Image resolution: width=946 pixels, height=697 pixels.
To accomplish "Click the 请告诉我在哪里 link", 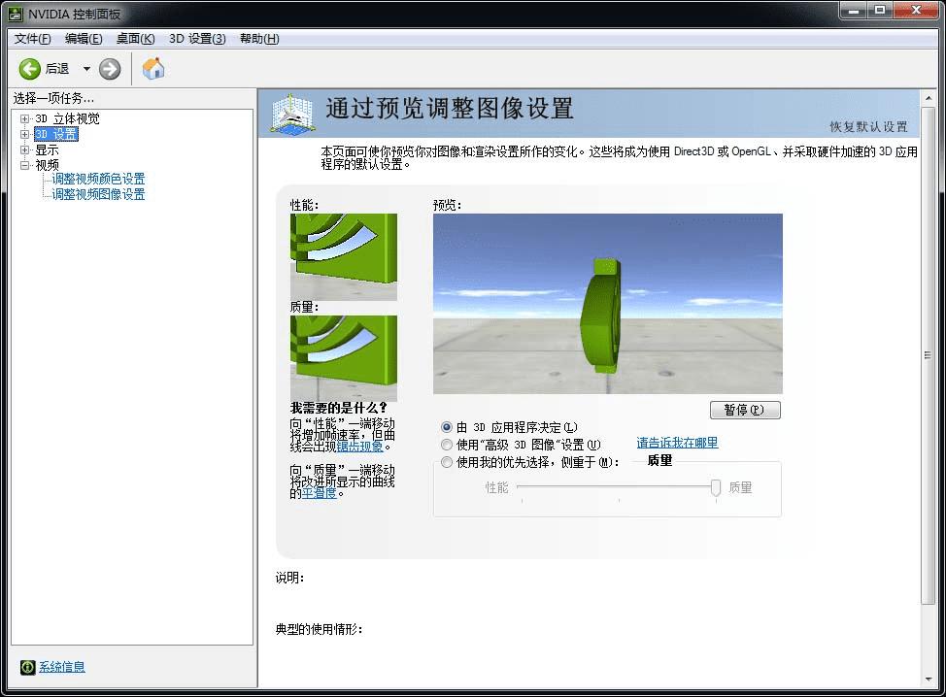I will point(678,443).
